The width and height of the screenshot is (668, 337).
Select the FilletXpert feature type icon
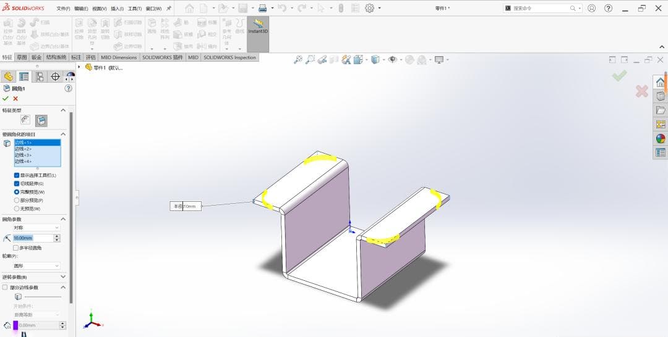[41, 121]
